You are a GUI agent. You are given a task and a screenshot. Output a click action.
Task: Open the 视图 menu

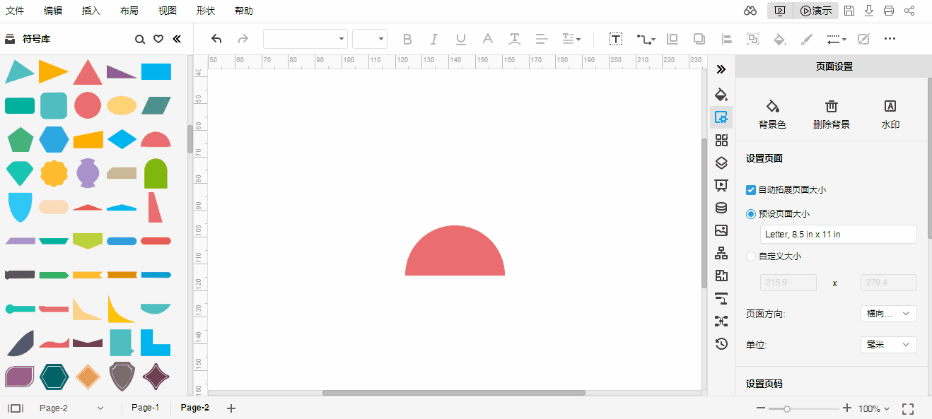tap(168, 11)
